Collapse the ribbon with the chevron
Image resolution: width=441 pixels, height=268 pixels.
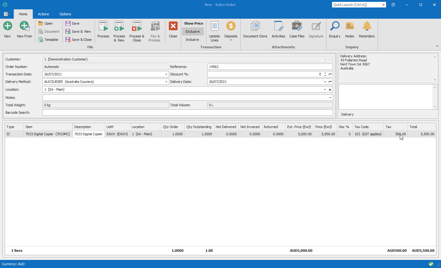(x=437, y=46)
